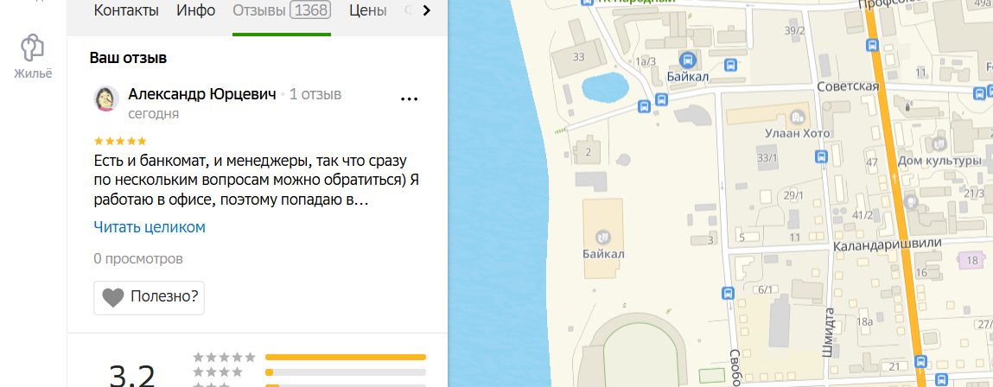This screenshot has height=387, width=993.
Task: Click building number 29/1
Action: (792, 195)
